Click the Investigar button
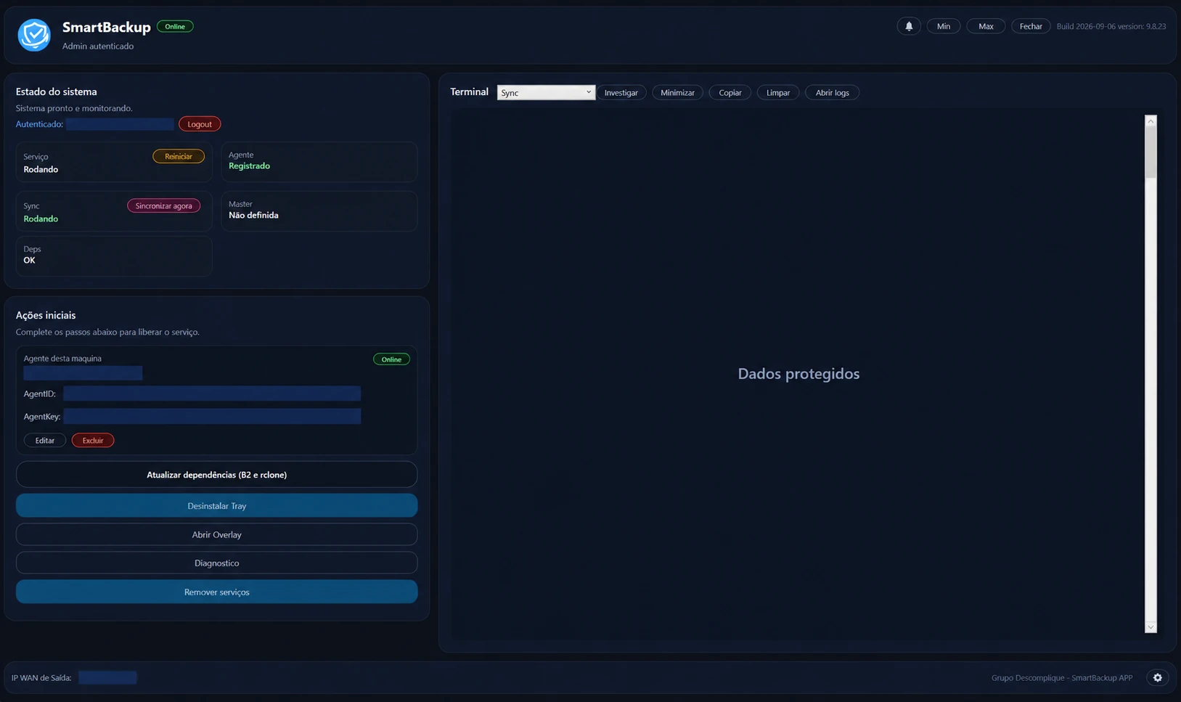1181x702 pixels. coord(621,93)
